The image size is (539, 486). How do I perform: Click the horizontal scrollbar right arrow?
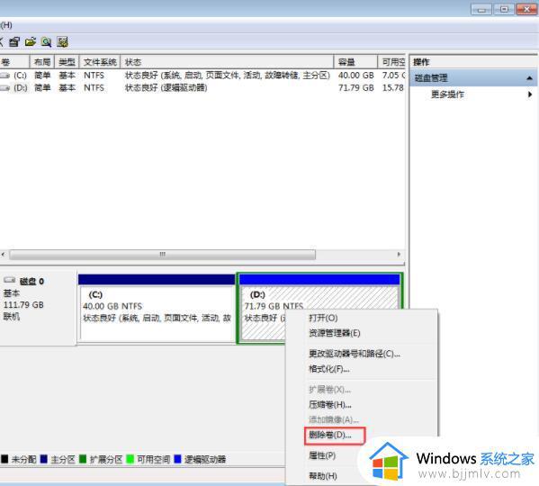coord(399,255)
